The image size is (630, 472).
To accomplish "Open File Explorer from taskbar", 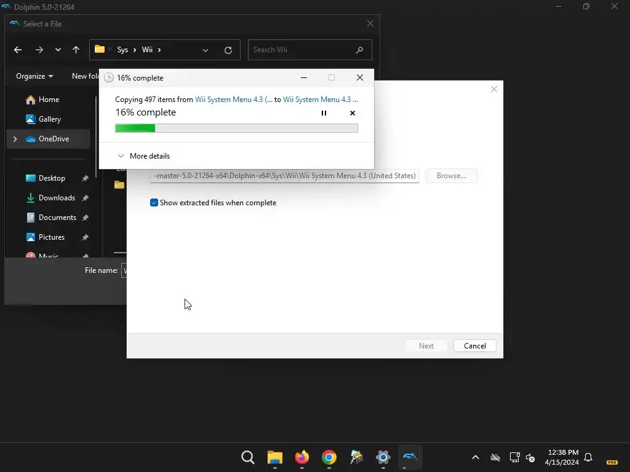I will coord(275,457).
